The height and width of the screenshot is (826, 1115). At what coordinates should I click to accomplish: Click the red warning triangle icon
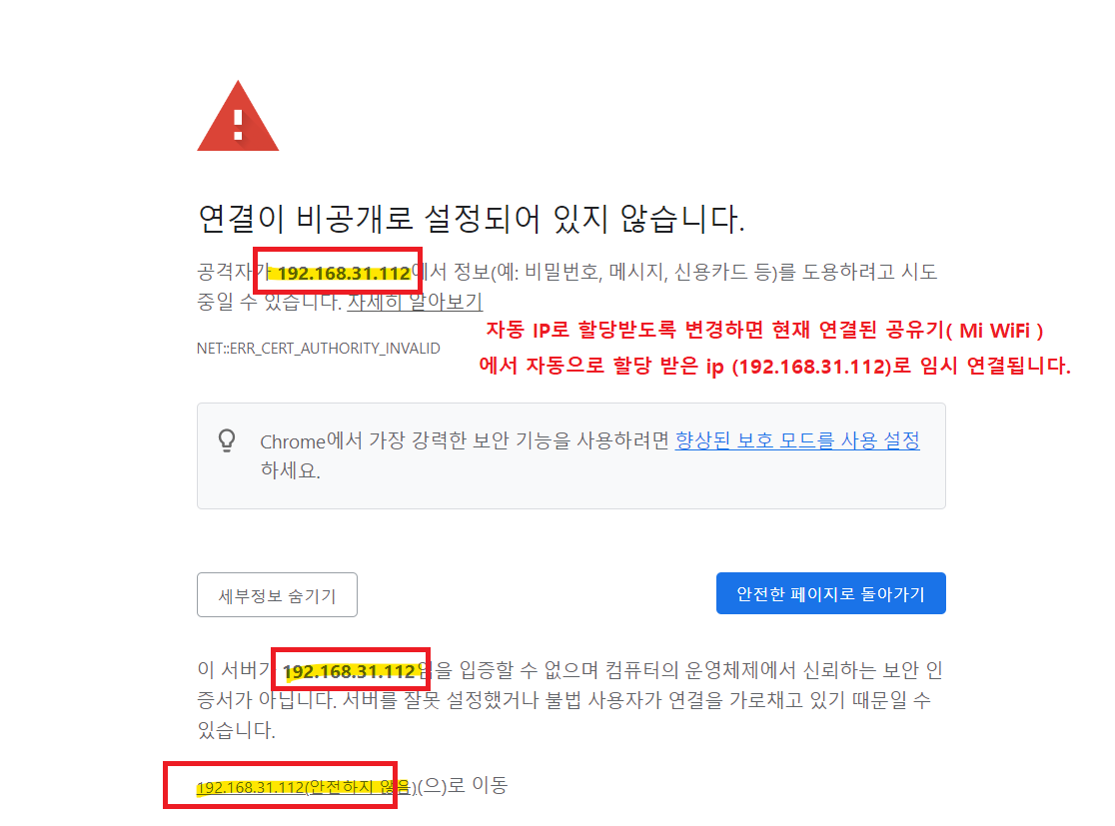click(238, 116)
